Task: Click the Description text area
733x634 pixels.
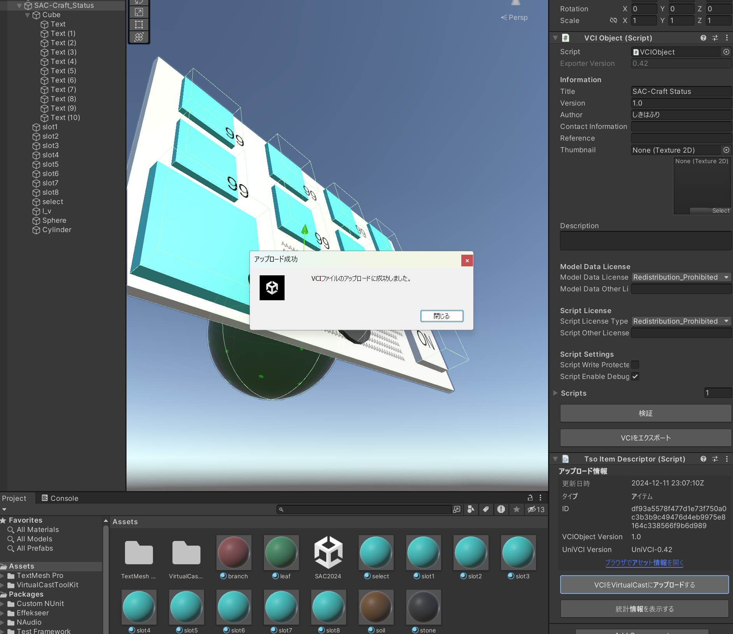Action: [x=646, y=241]
